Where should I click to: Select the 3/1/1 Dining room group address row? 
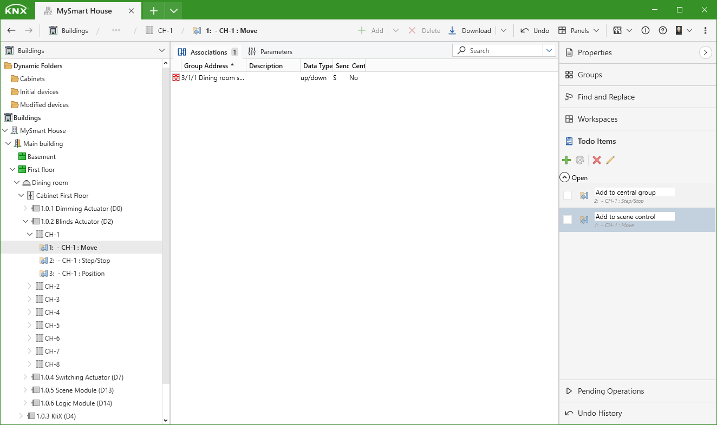pos(364,78)
